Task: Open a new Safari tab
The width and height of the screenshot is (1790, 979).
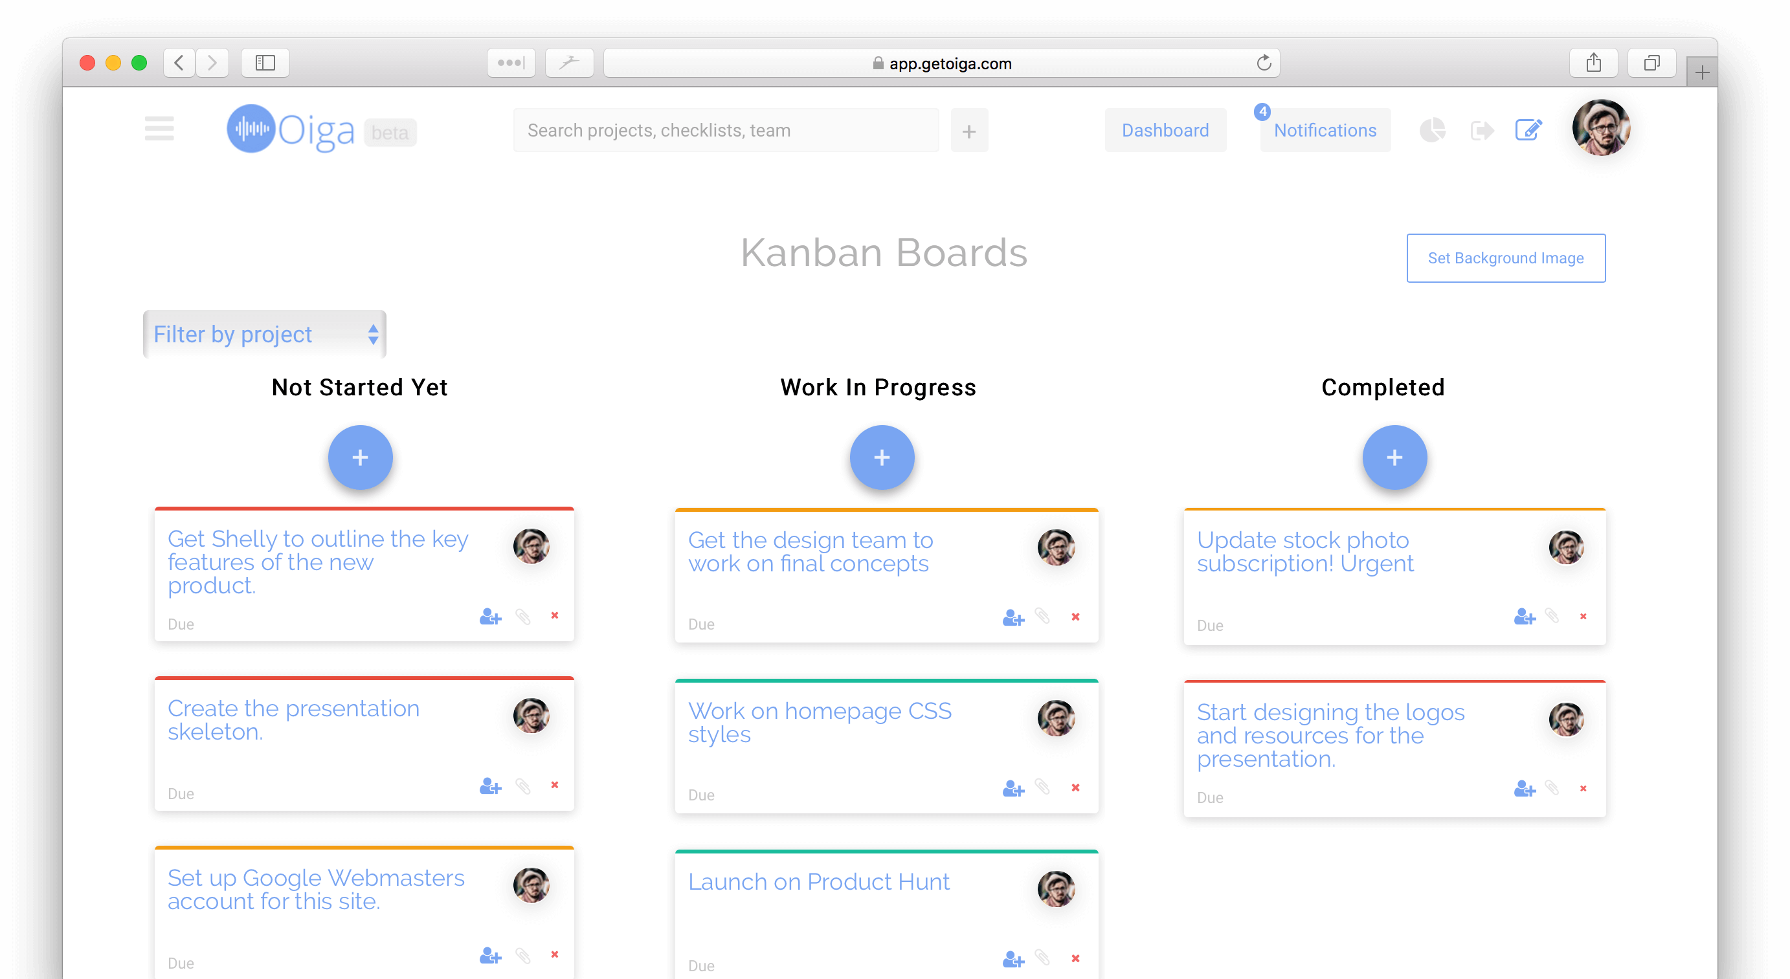Action: click(1702, 72)
